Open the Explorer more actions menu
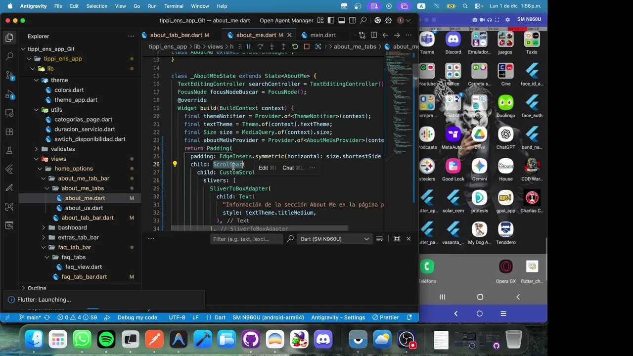The height and width of the screenshot is (356, 633). pyautogui.click(x=131, y=36)
